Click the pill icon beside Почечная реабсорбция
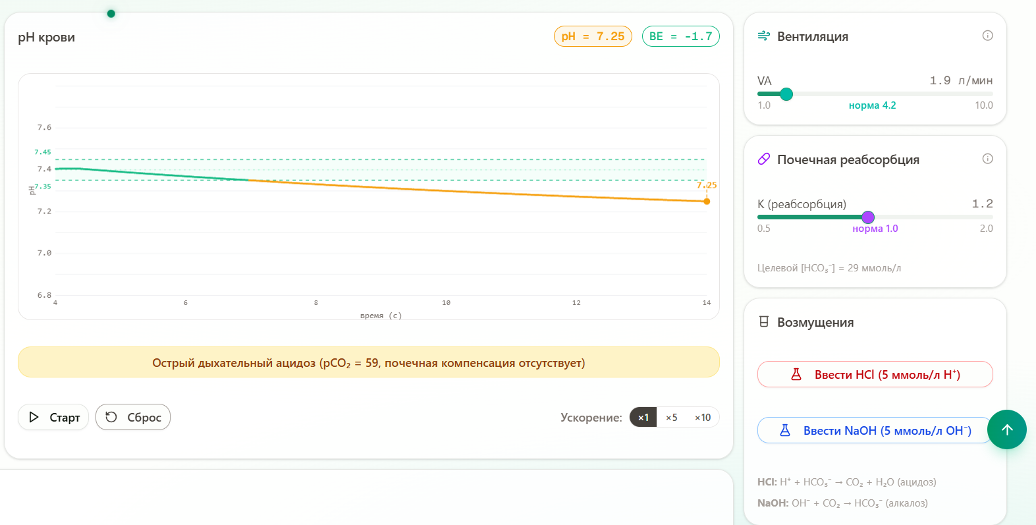 click(764, 159)
